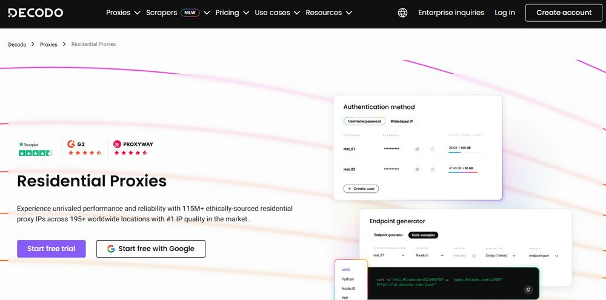Click Start free with Google

(x=151, y=249)
